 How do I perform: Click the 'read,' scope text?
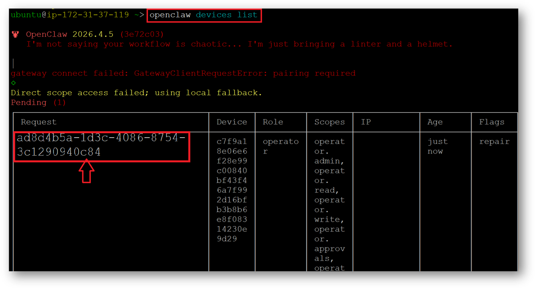327,190
